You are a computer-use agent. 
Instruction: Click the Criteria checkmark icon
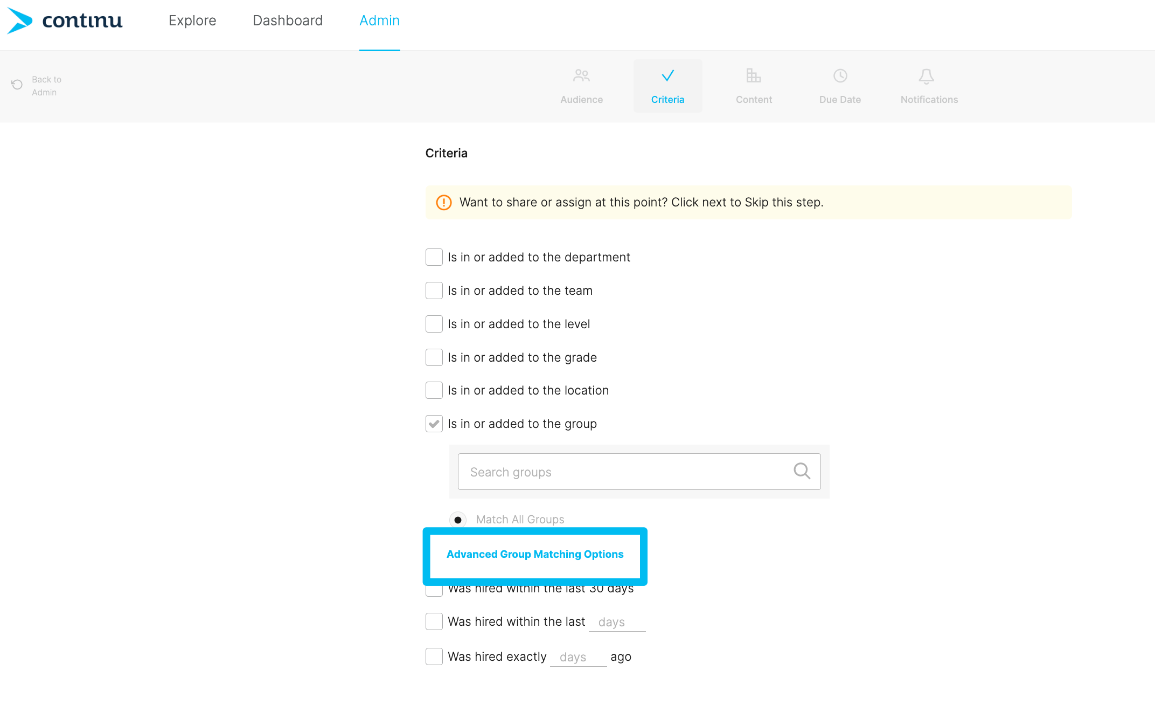pyautogui.click(x=667, y=75)
